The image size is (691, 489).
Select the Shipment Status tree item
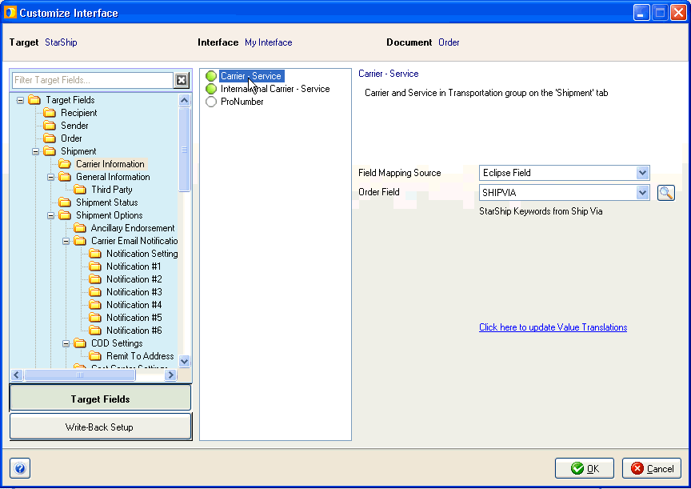coord(106,202)
